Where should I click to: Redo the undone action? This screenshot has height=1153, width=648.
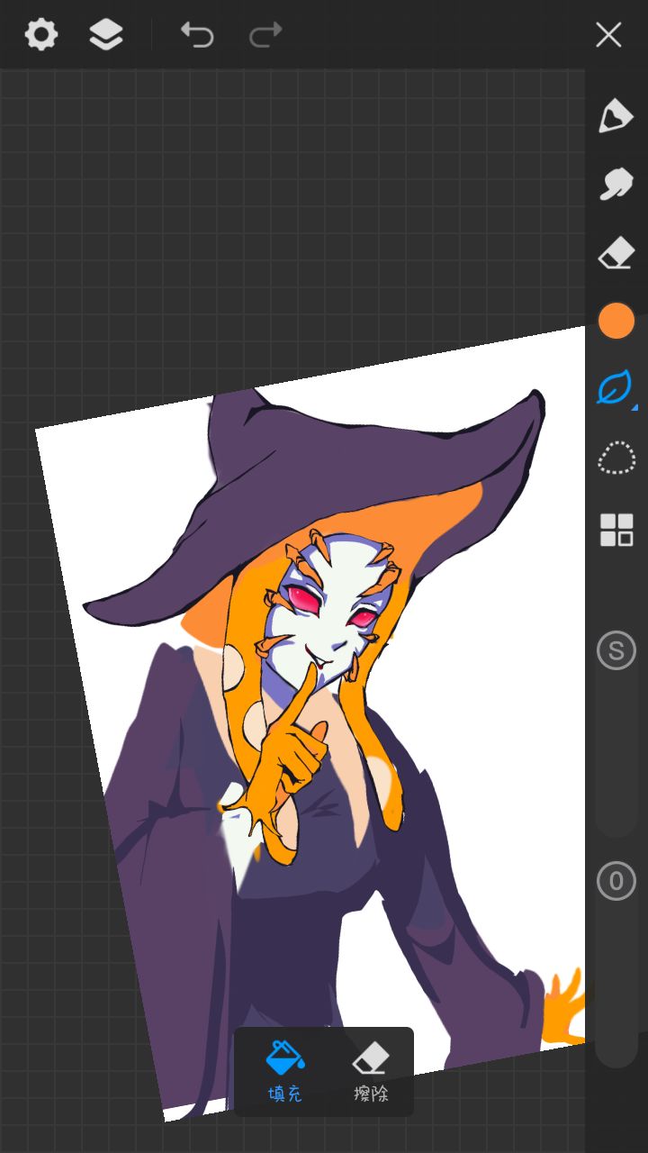[265, 35]
